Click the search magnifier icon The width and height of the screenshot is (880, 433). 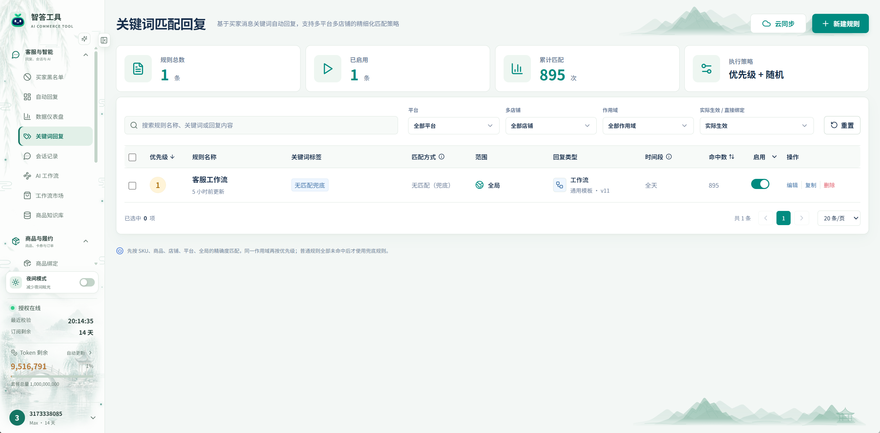(134, 126)
